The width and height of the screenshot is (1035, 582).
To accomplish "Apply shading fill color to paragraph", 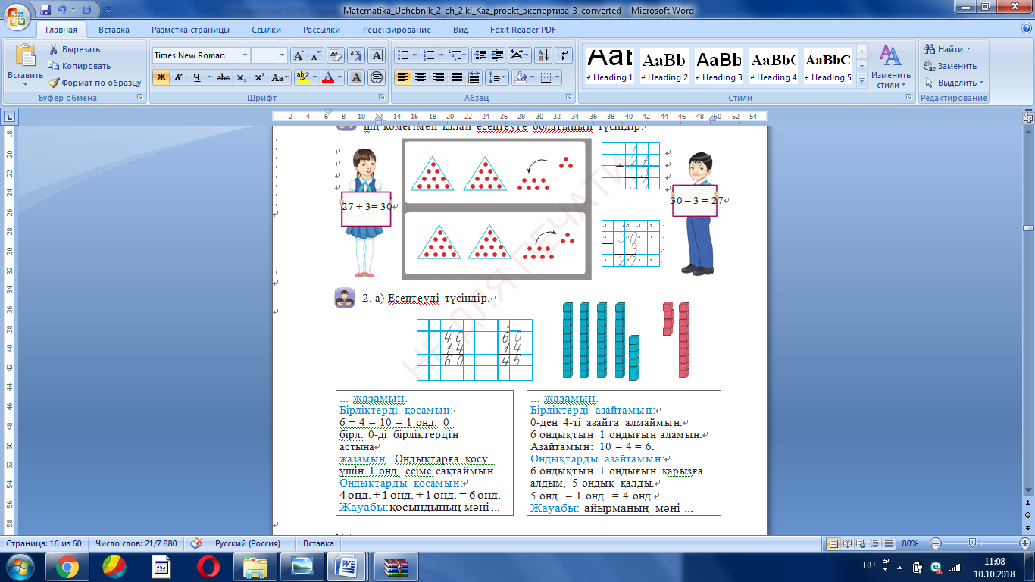I will [x=520, y=77].
